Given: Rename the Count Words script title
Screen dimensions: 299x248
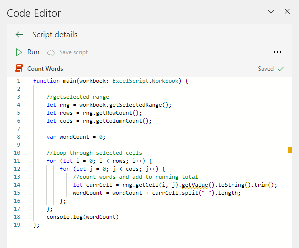Looking at the screenshot, I should tap(45, 69).
